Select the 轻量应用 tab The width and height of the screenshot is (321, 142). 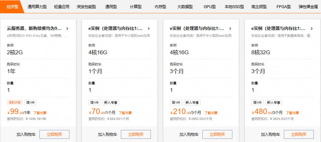coord(61,6)
